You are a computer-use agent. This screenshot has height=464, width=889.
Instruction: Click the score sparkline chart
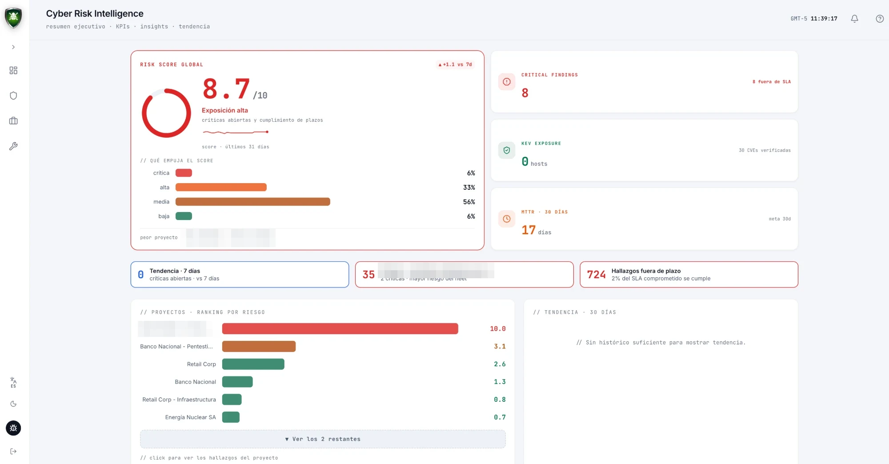[x=236, y=132]
